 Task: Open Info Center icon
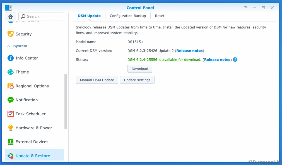tap(11, 58)
